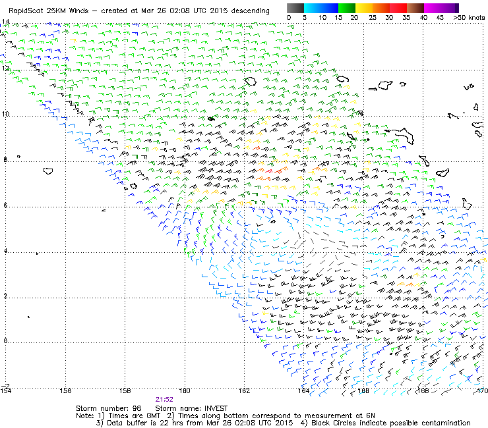Click the 'Storm number: 98' text
This screenshot has height=428, width=488.
(109, 408)
